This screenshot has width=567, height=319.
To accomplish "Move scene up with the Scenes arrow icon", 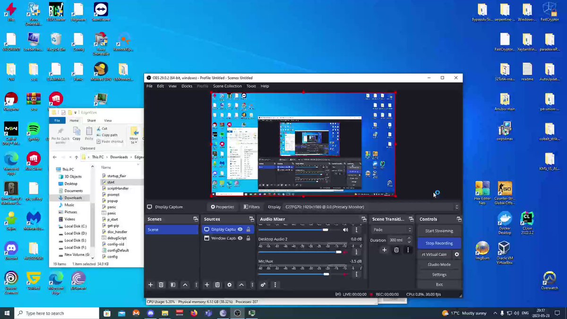I will pyautogui.click(x=185, y=285).
